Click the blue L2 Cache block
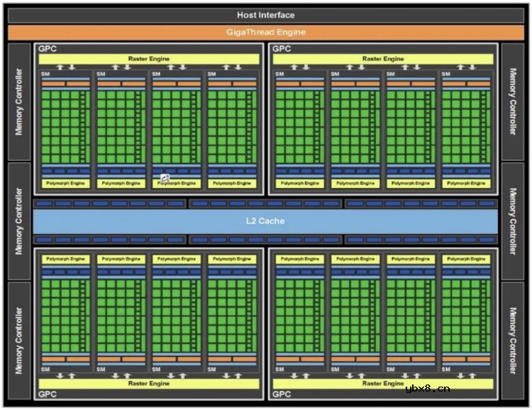Screen dimensions: 532x410 tap(265, 221)
